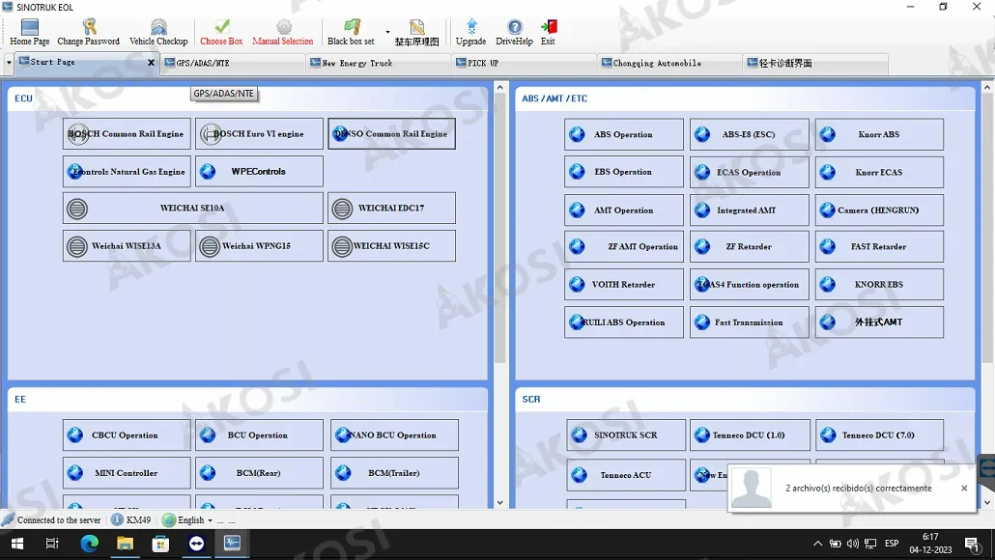The height and width of the screenshot is (560, 995).
Task: Open BOSCH Common Rail Engine
Action: [x=127, y=134]
